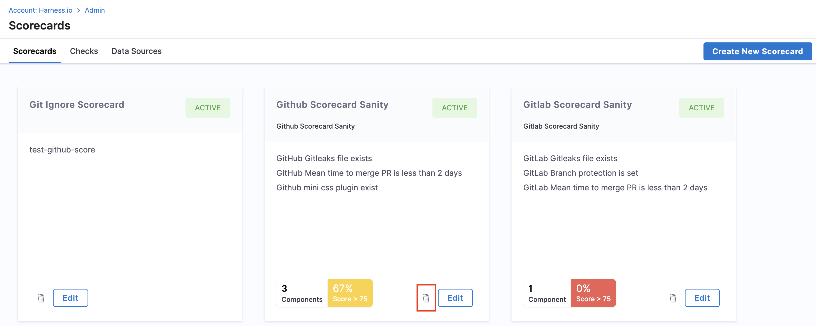Screen dimensions: 816x326
Task: Edit the Git Ignore Scorecard
Action: coord(70,298)
